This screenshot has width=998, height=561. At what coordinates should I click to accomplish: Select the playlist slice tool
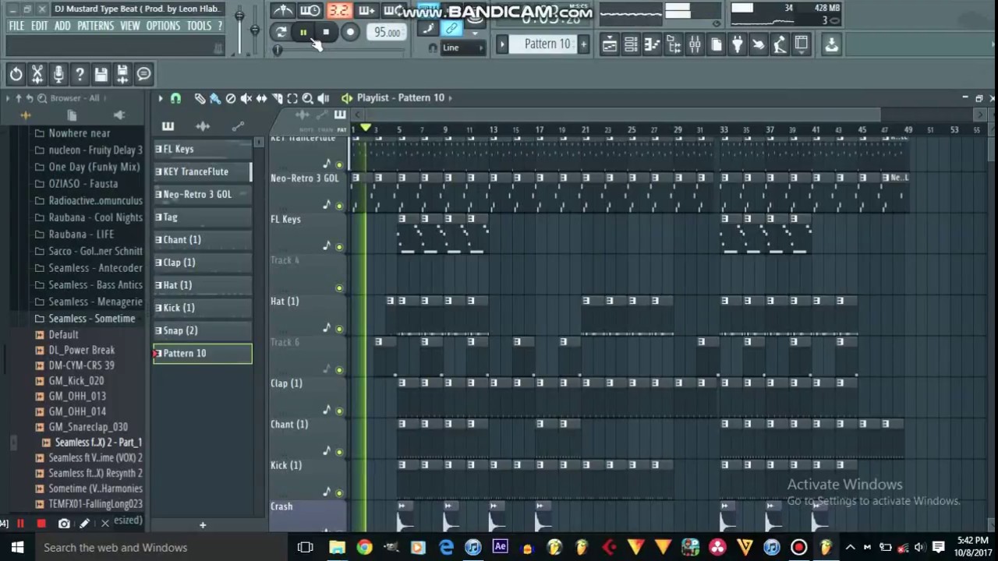pyautogui.click(x=277, y=98)
